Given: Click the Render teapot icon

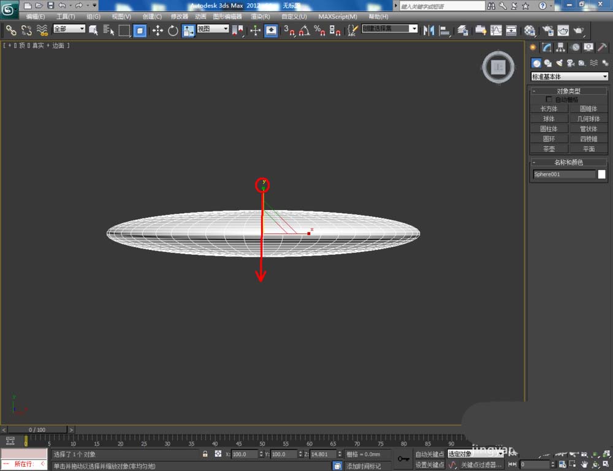Looking at the screenshot, I should point(578,30).
